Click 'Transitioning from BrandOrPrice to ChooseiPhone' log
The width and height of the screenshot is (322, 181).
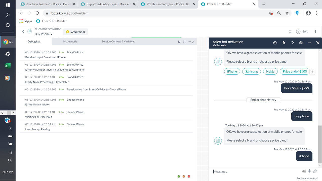coord(96,89)
